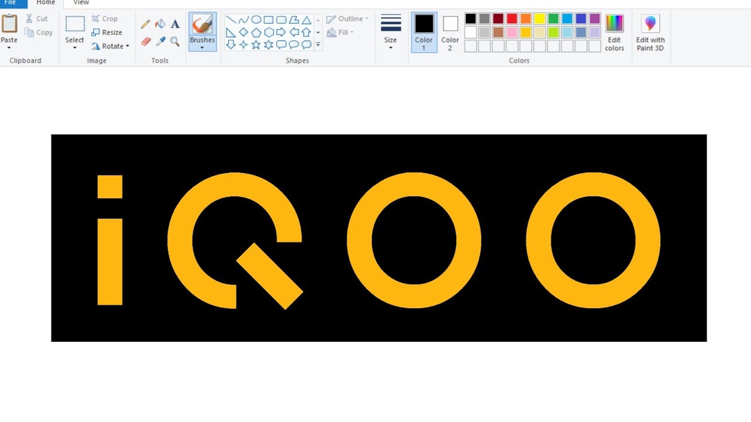Image resolution: width=751 pixels, height=422 pixels.
Task: Choose the Five-point star shape
Action: point(256,45)
